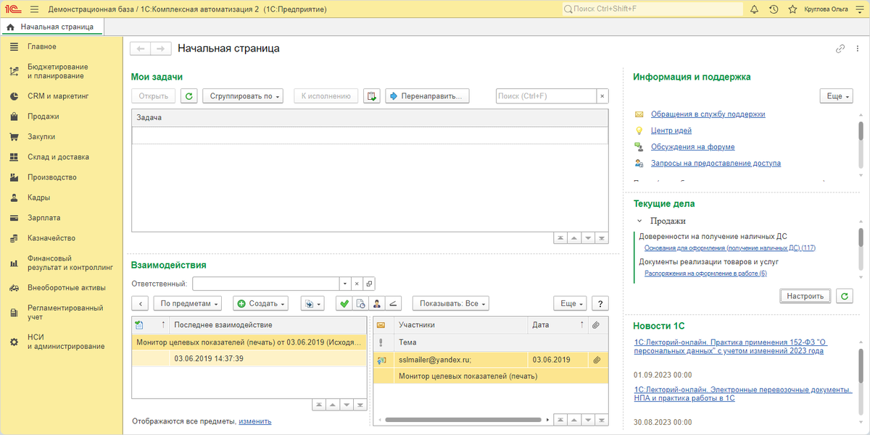Go forward with navigation arrow

(x=159, y=48)
